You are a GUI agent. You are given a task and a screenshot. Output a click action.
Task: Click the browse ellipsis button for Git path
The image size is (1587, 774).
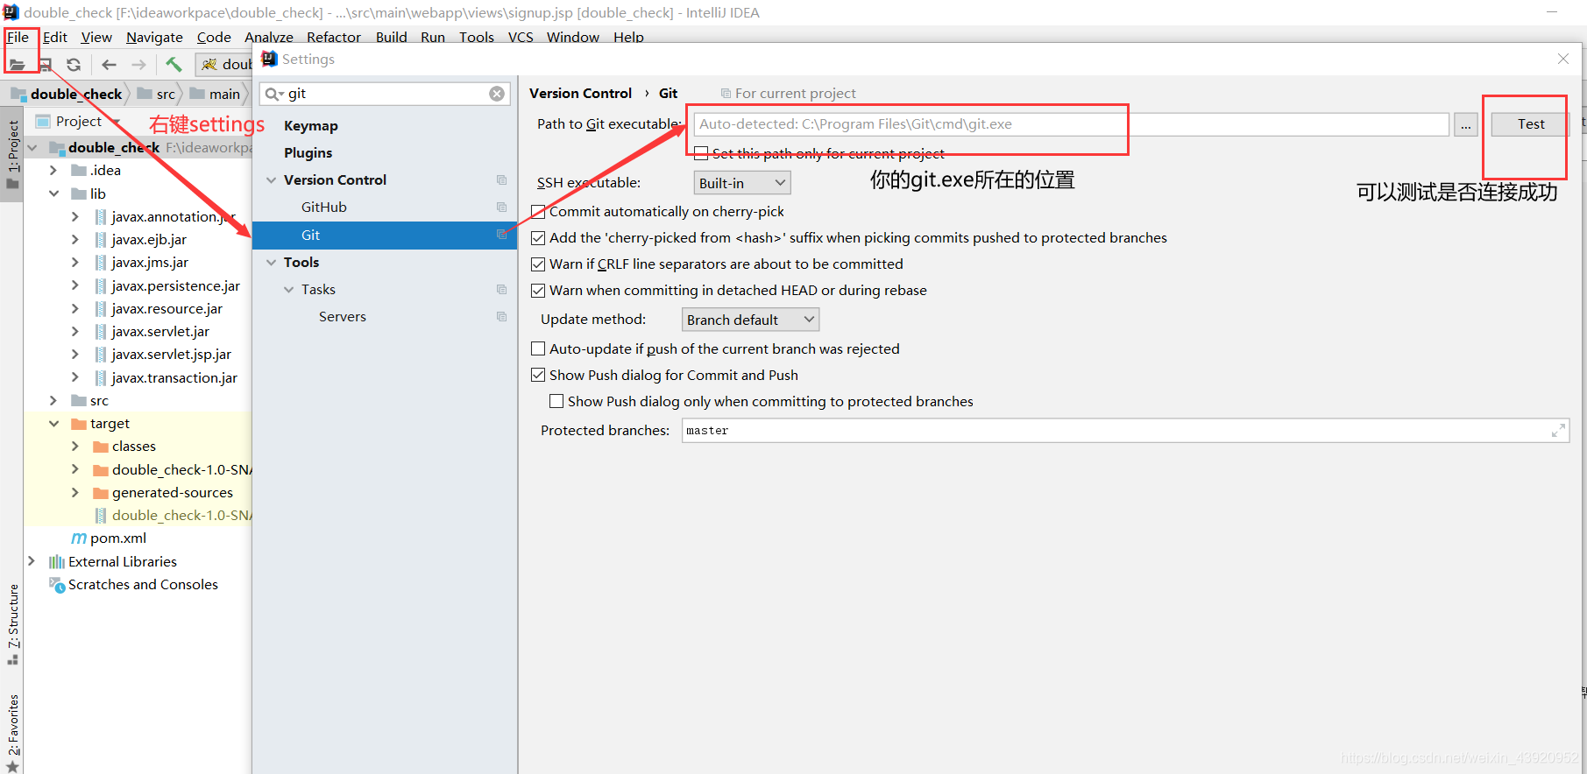[x=1465, y=124]
